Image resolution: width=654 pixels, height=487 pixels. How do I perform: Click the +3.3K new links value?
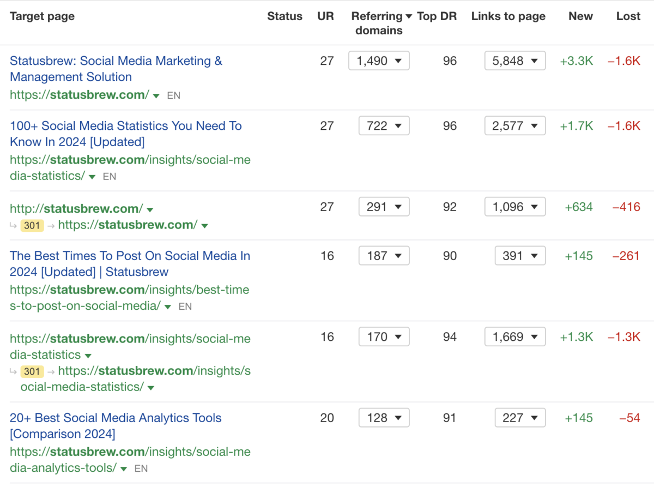tap(576, 61)
